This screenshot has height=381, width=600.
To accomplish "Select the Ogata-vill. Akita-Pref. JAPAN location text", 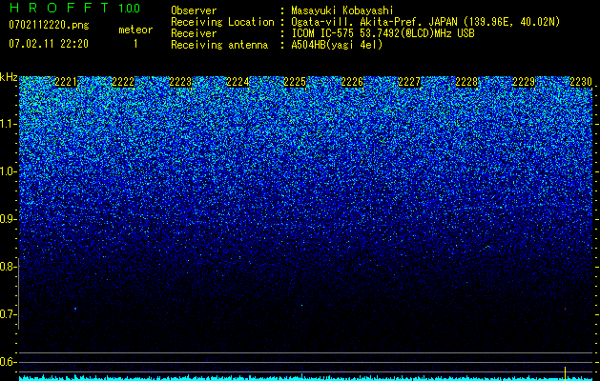I will pyautogui.click(x=425, y=22).
